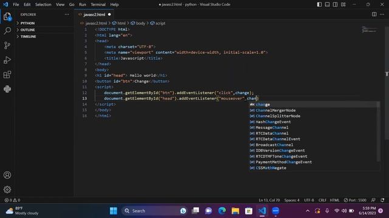Open the Go menu

pyautogui.click(x=72, y=4)
